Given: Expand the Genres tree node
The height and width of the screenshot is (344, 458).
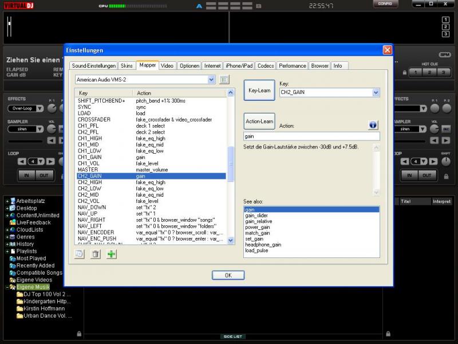Looking at the screenshot, I should (7, 237).
